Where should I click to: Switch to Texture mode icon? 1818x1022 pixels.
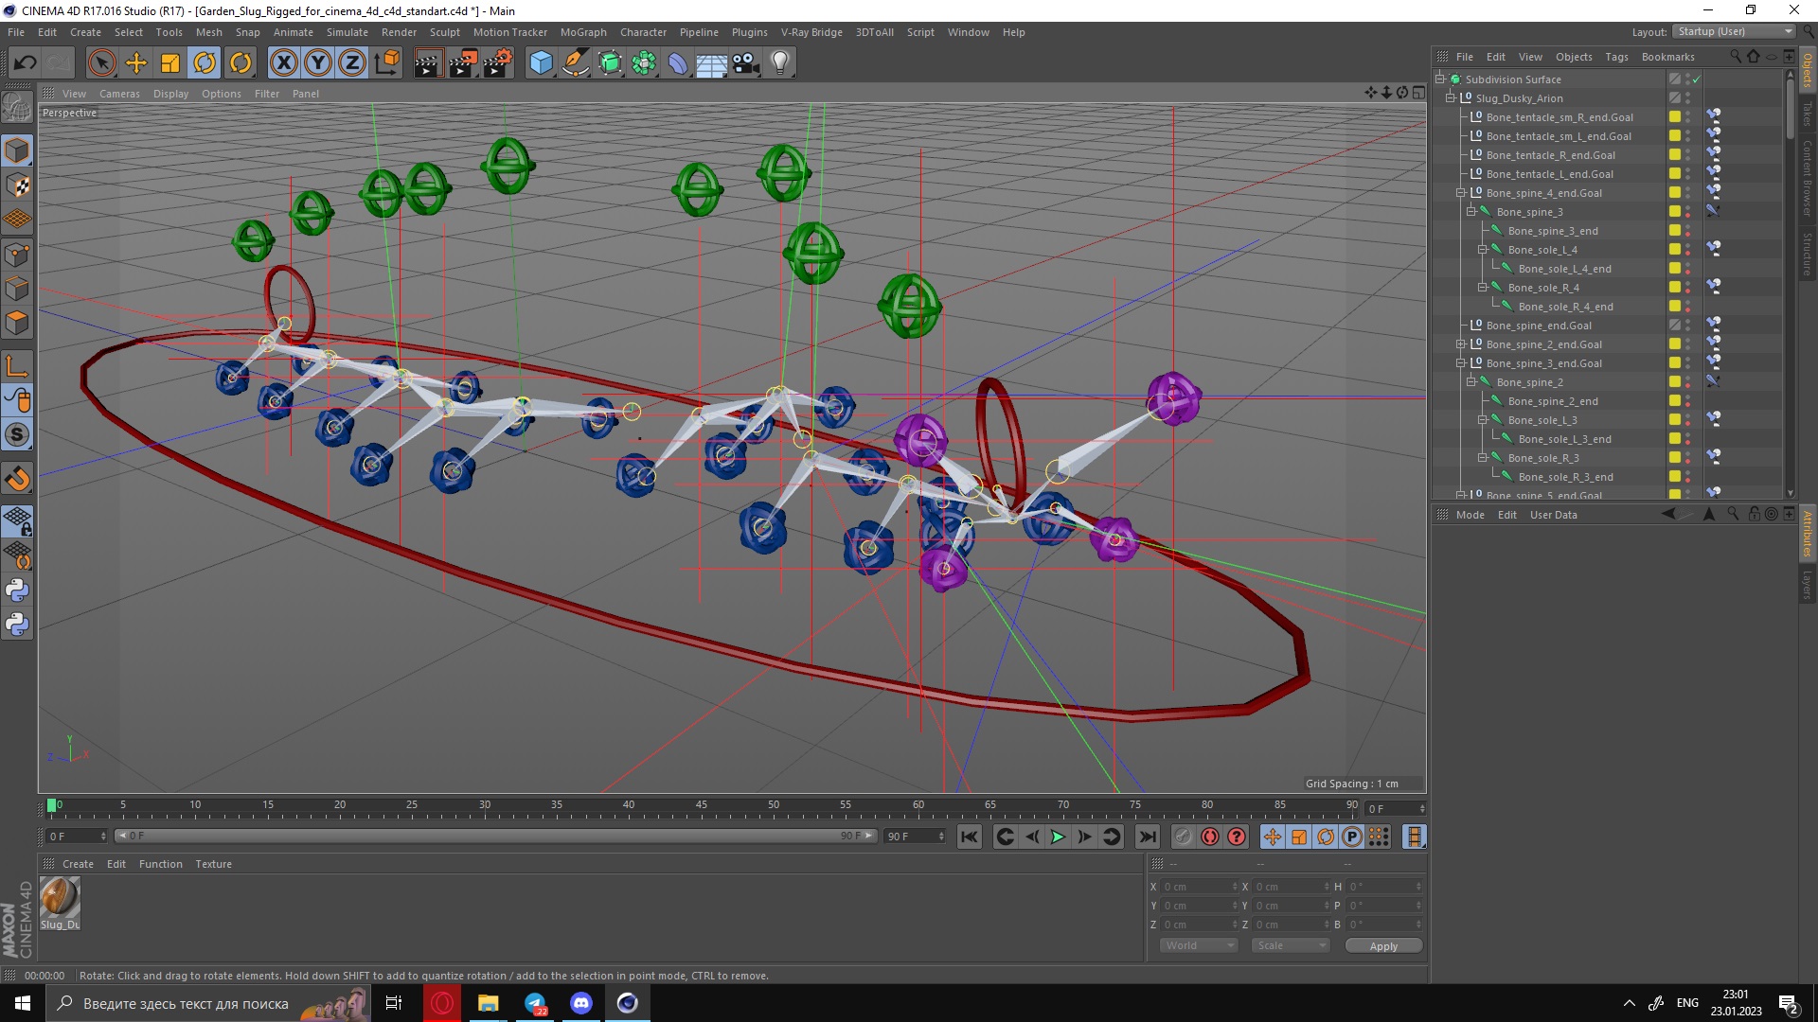(17, 185)
